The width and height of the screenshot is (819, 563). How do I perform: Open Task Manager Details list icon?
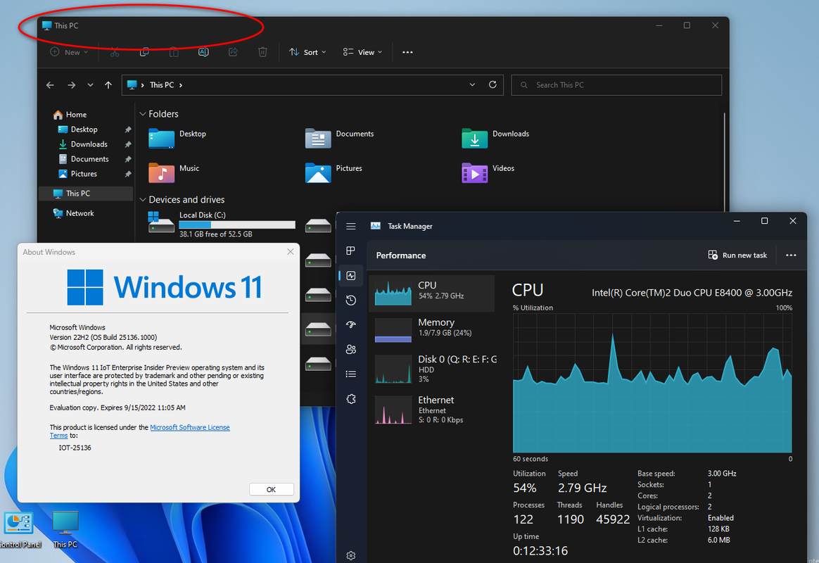click(x=351, y=374)
